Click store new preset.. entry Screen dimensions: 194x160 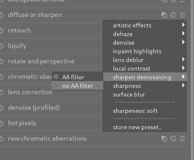pyautogui.click(x=137, y=127)
